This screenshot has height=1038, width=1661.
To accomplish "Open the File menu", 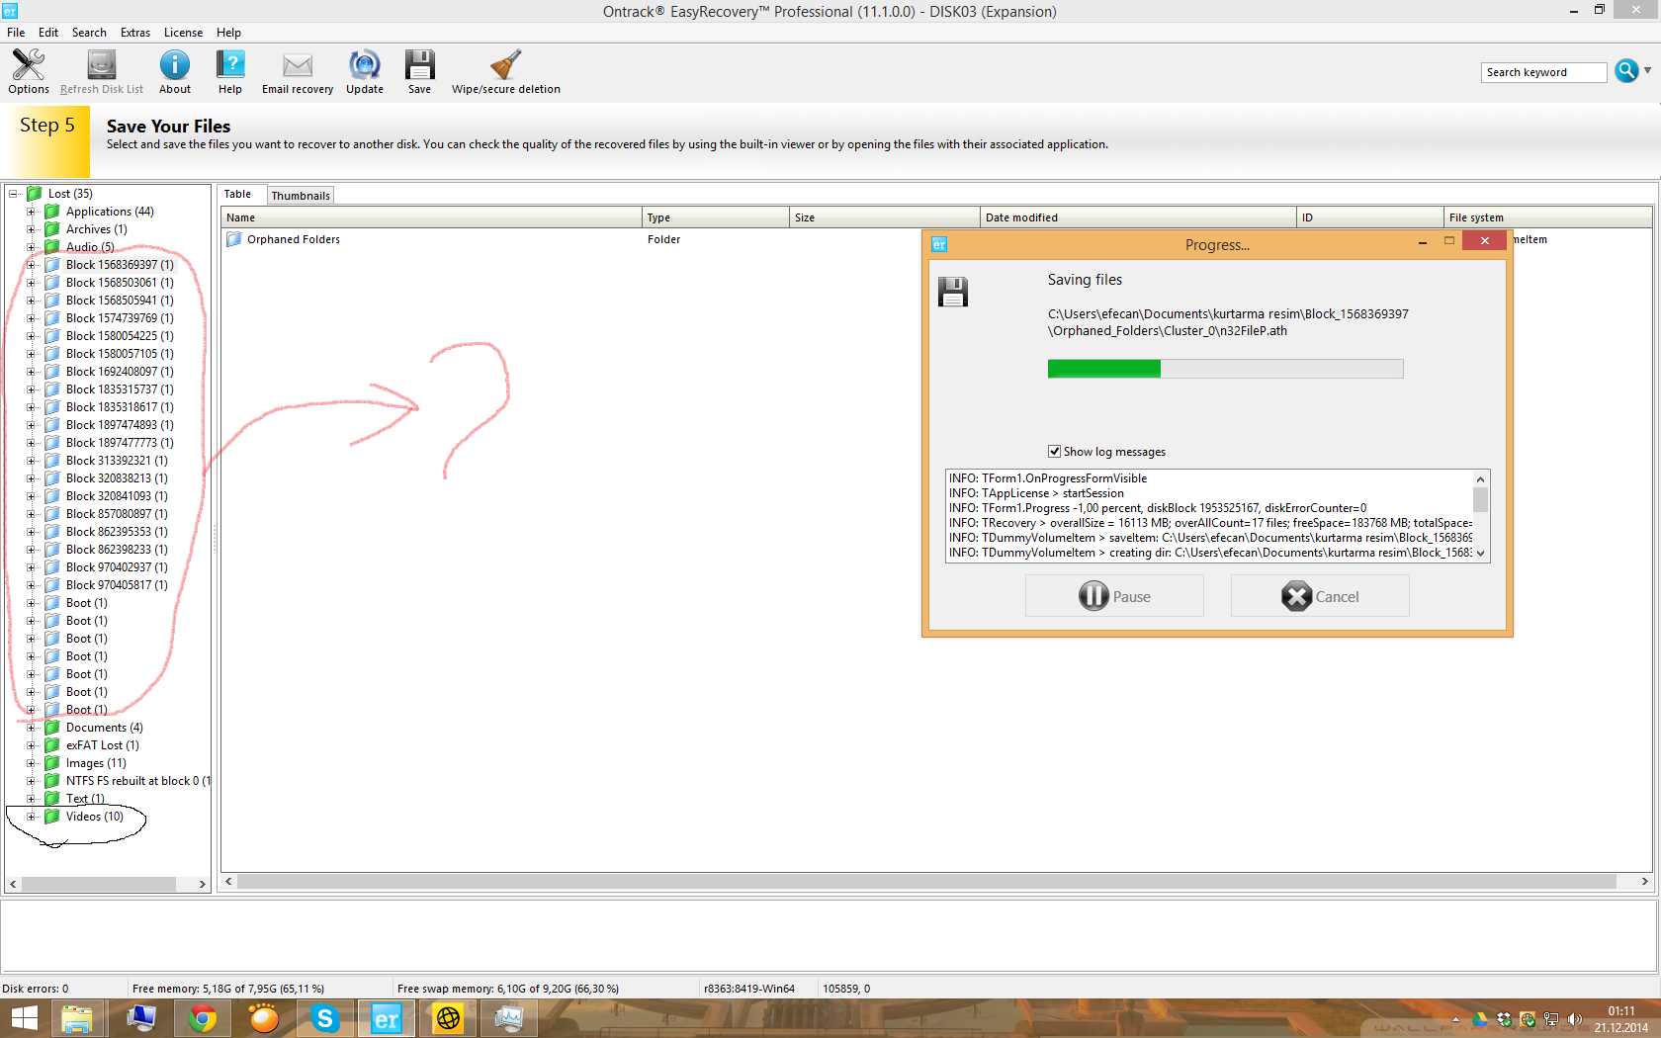I will click(16, 33).
